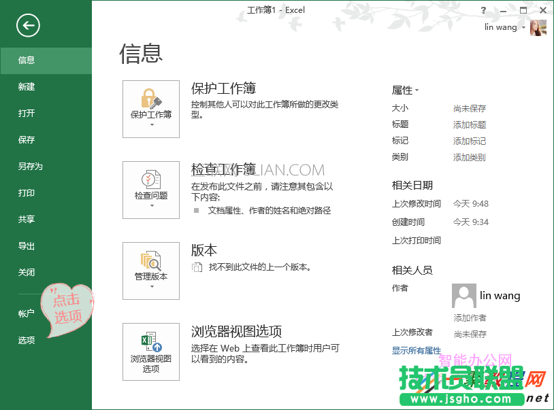Viewport: 554px width, 410px height.
Task: Select 新建 in the left sidebar
Action: pos(27,87)
